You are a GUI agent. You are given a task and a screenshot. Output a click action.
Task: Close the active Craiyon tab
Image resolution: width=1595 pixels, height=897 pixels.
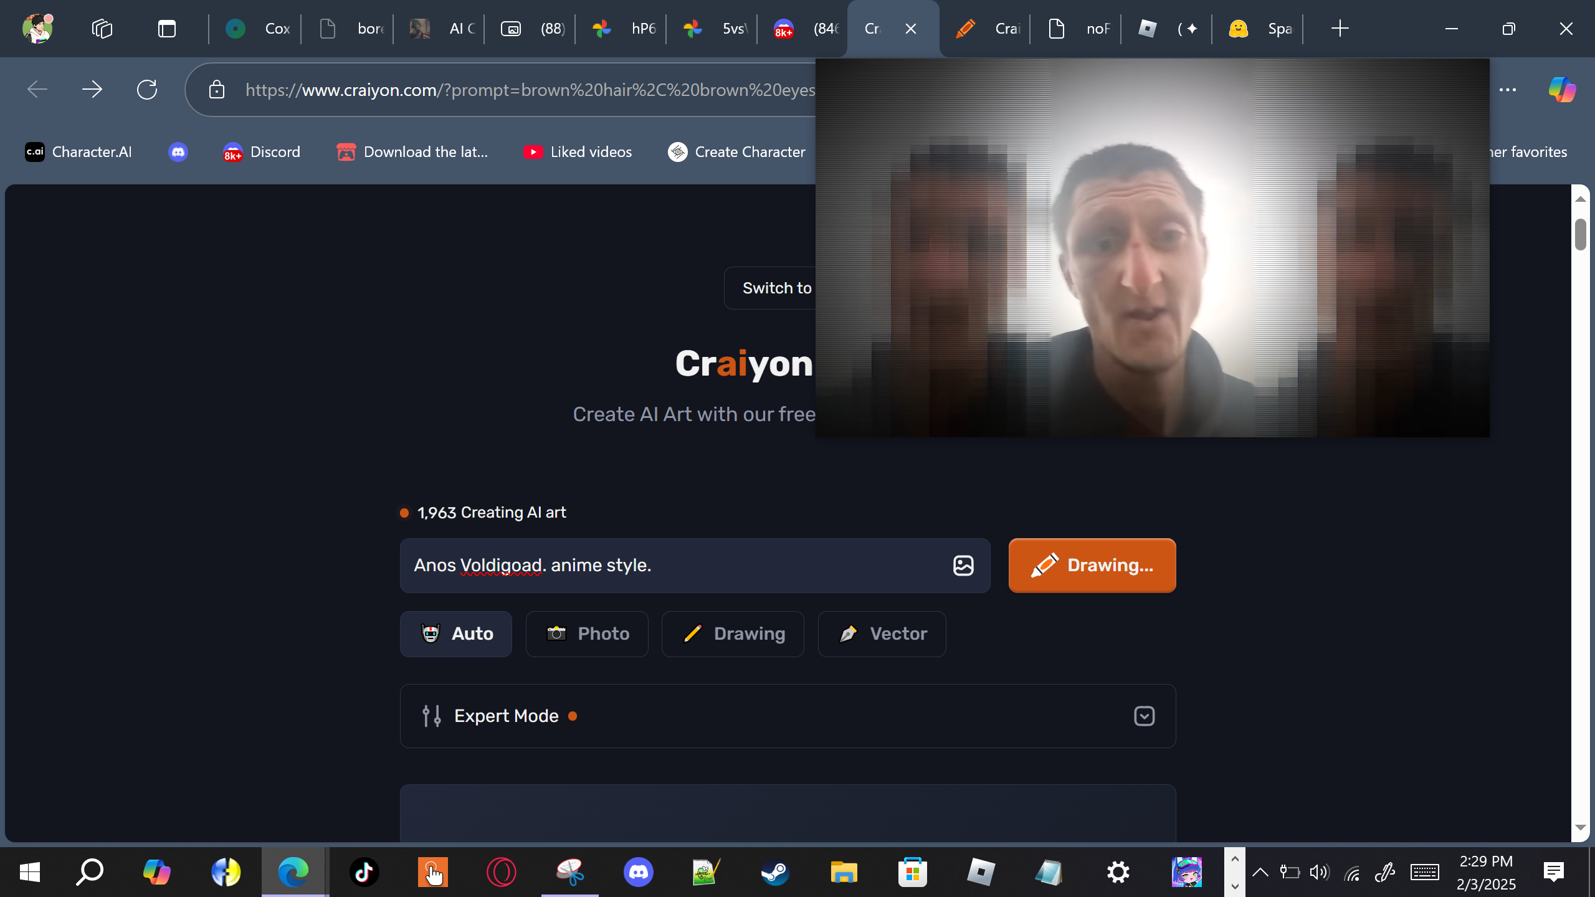911,29
